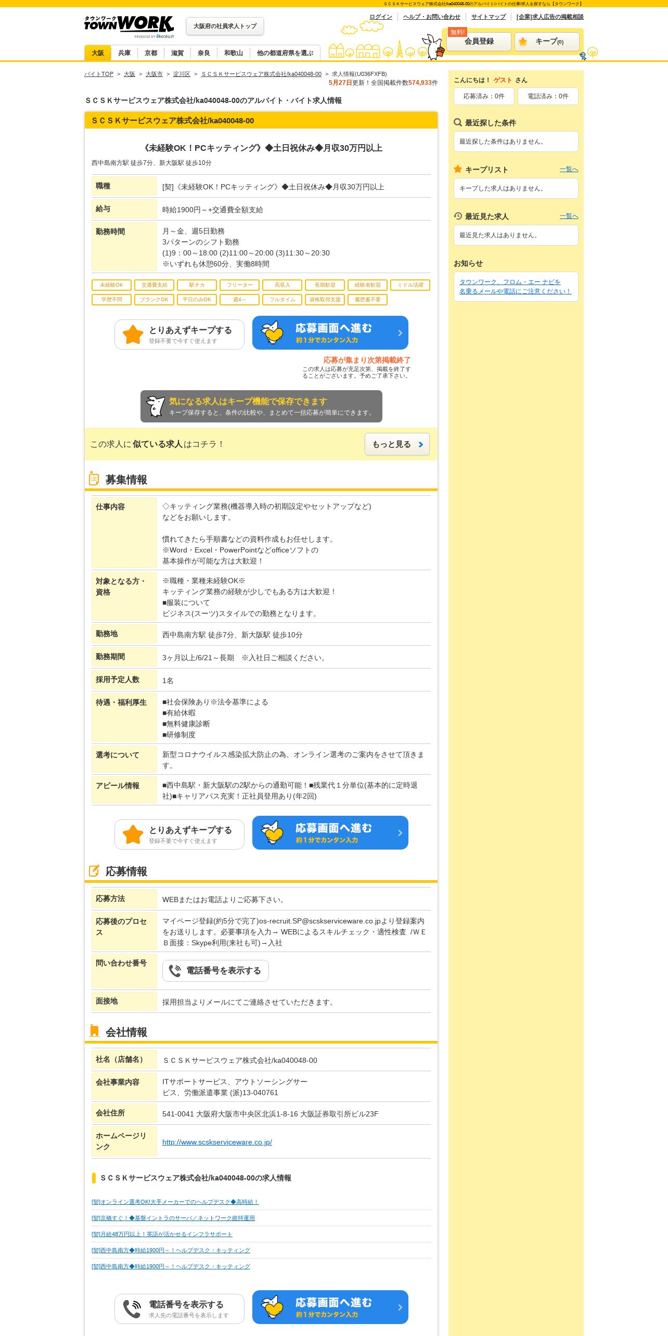Expand the キープリスト 一覧へ link
This screenshot has width=668, height=1336.
point(569,169)
